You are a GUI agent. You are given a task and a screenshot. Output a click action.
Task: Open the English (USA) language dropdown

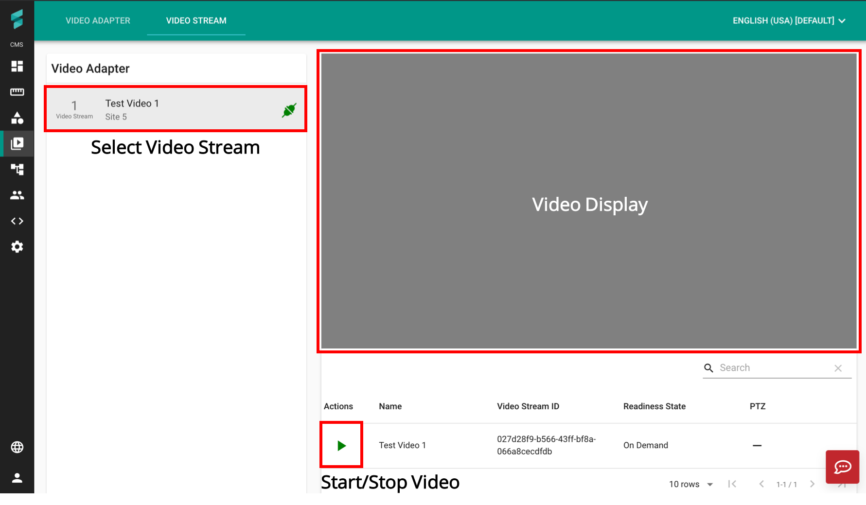point(789,20)
